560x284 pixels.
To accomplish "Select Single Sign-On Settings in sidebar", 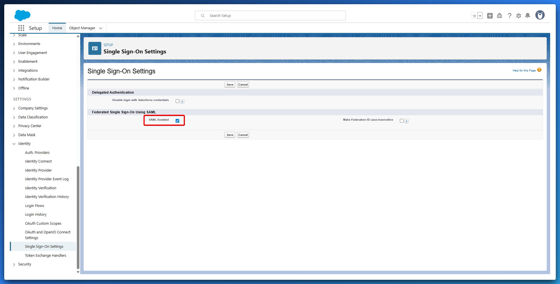I will pos(44,246).
